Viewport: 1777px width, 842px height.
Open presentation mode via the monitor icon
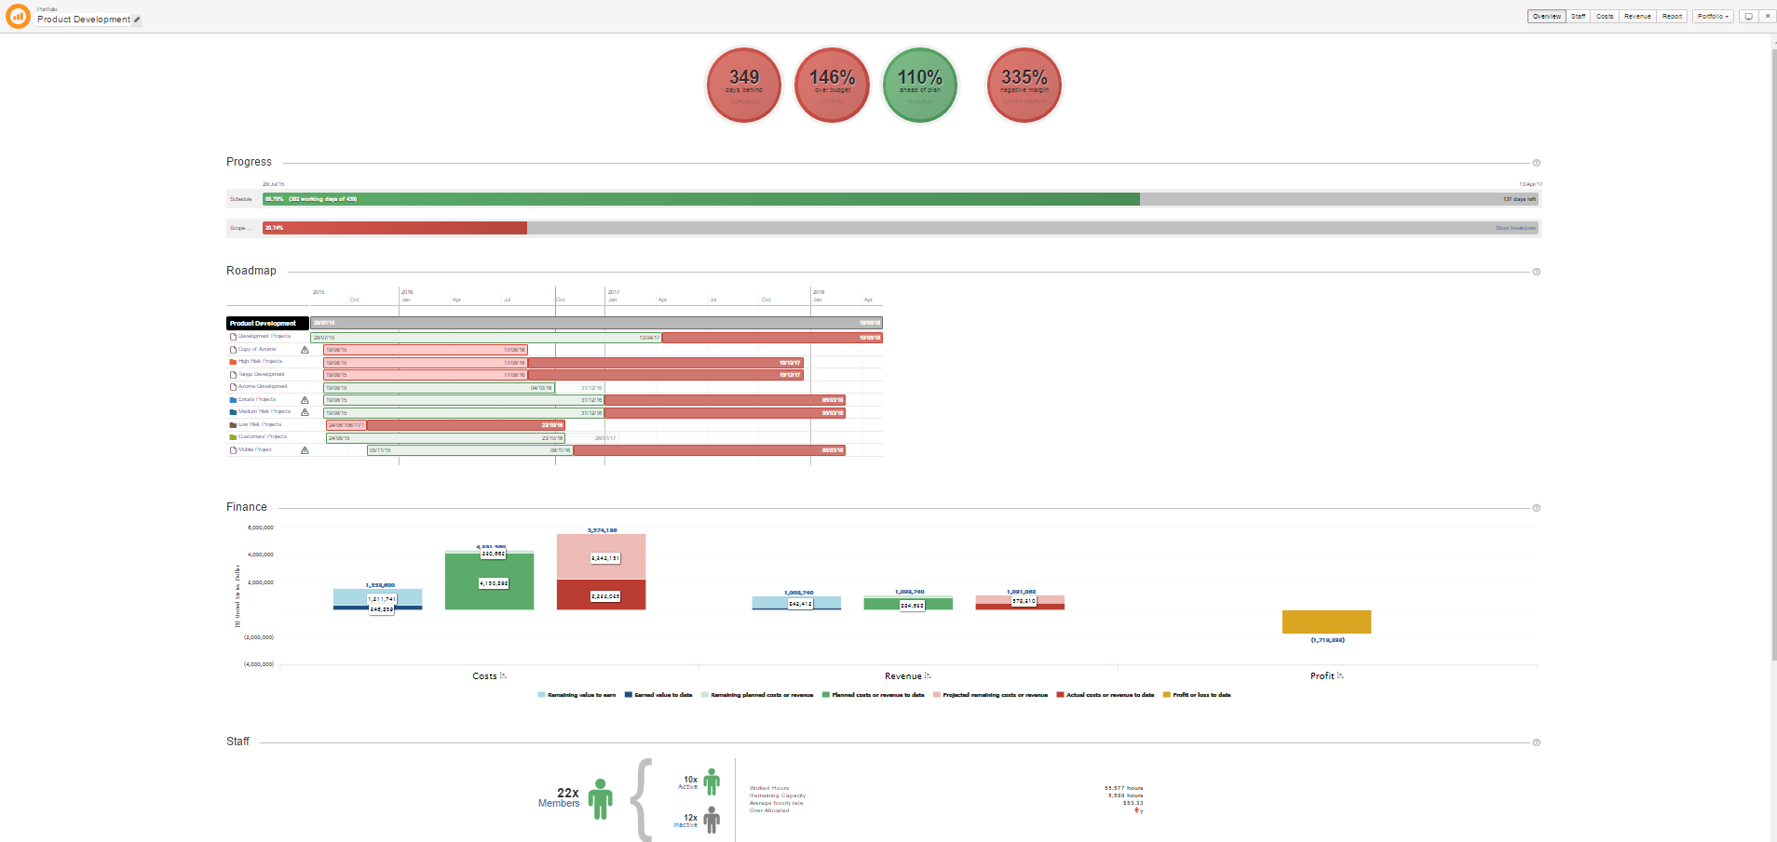coord(1748,17)
